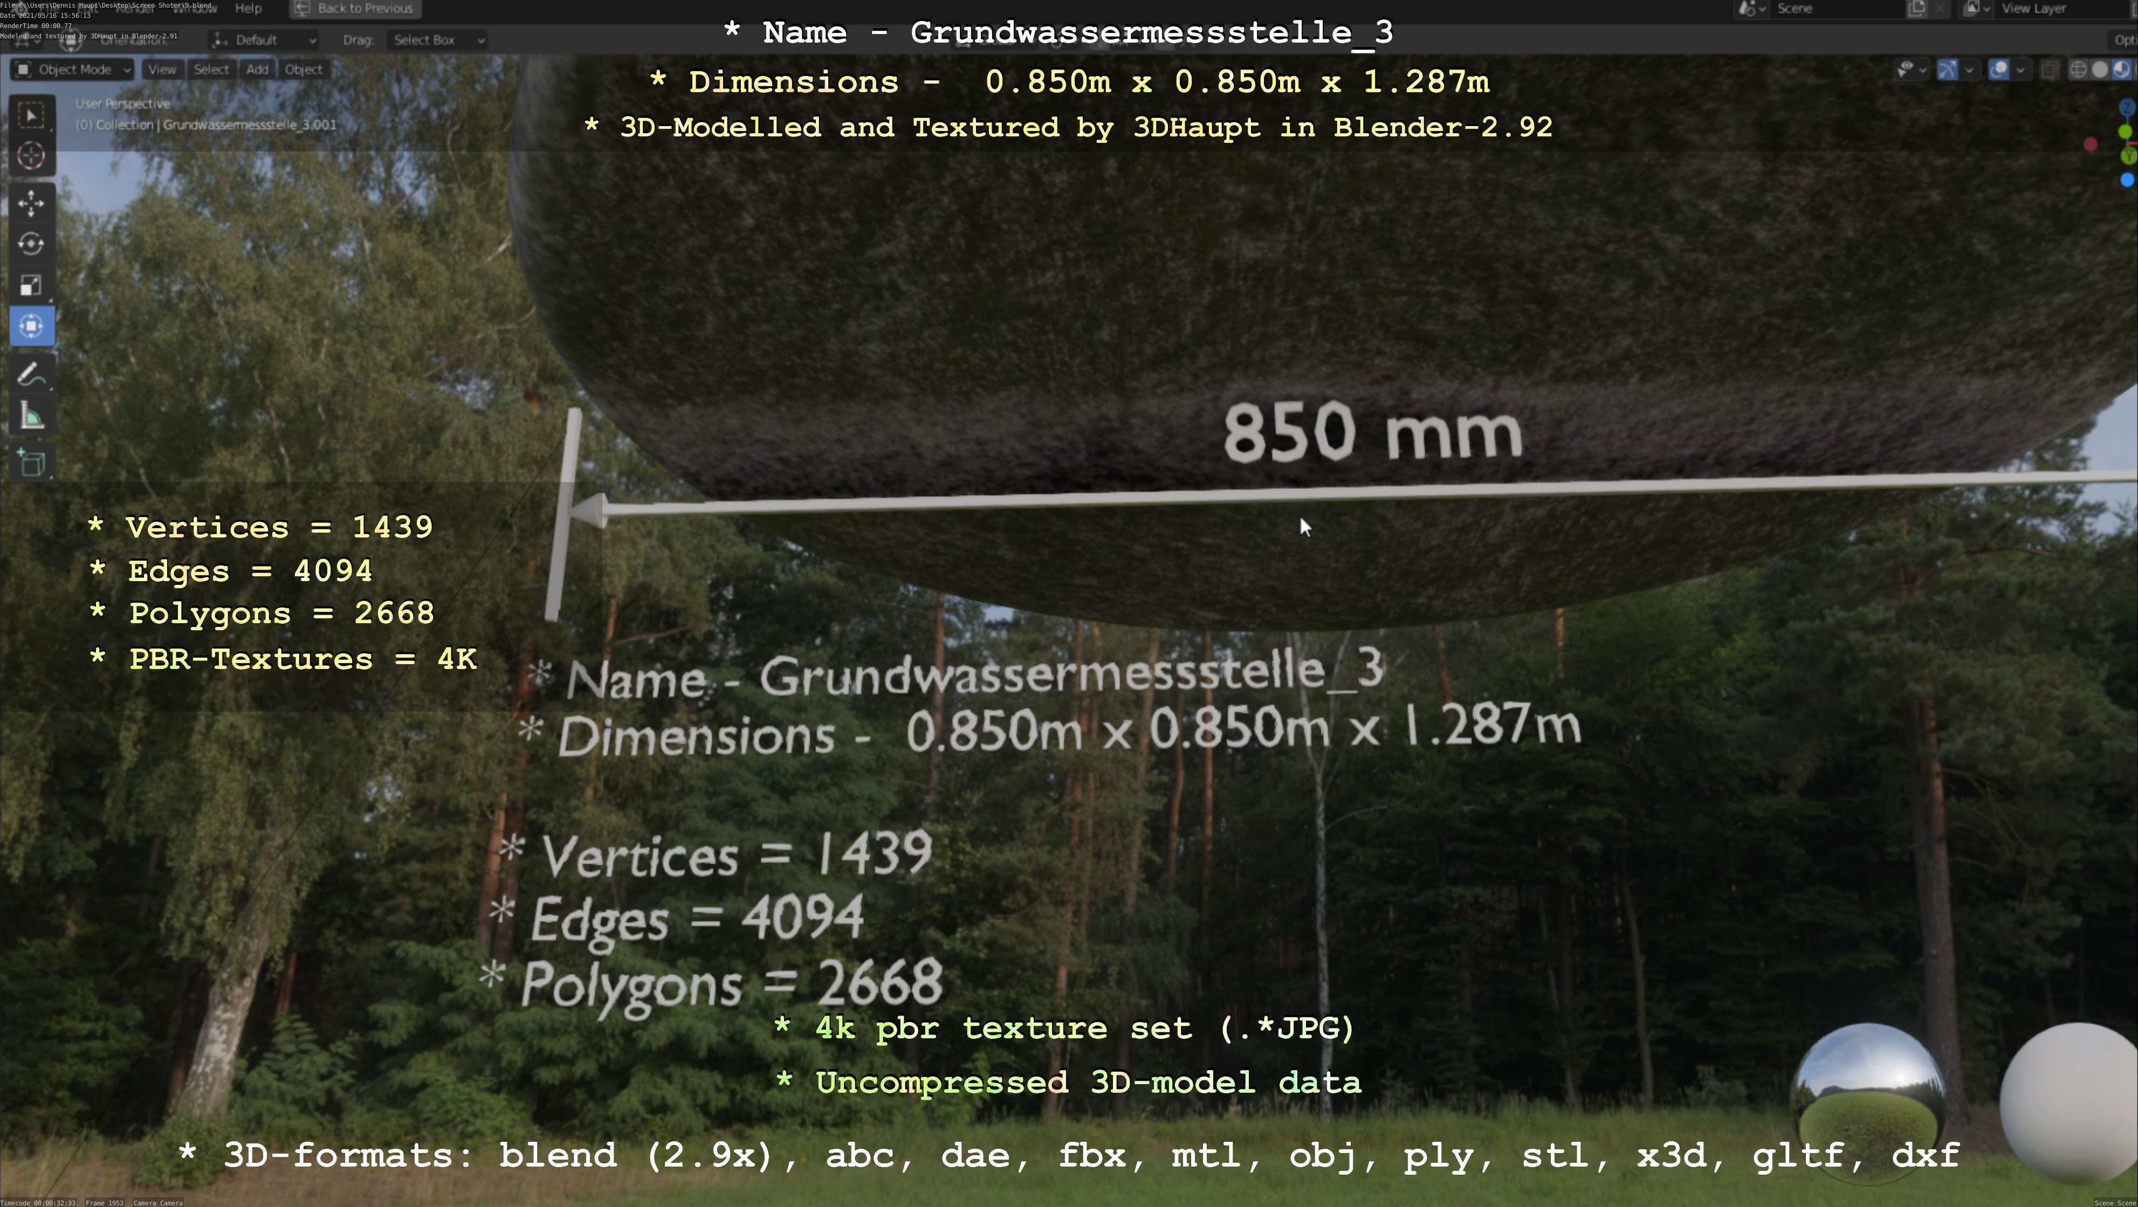Screen dimensions: 2138x1207
Task: Click the "RenderTime 00:00.77" stamp
Action: 36,26
